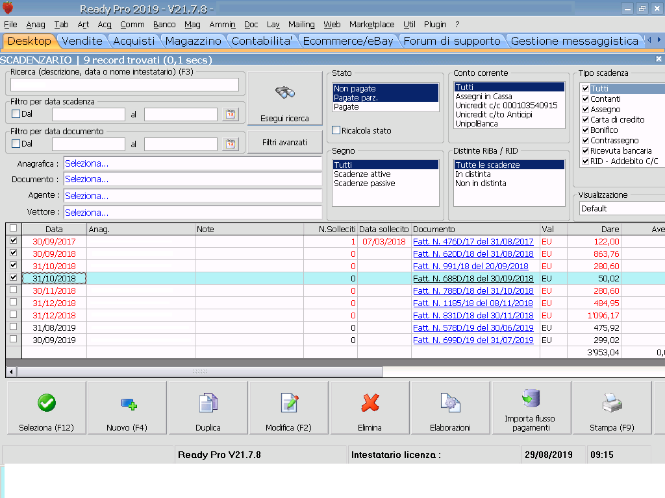This screenshot has width=665, height=498.
Task: Click the Ricerca search text field
Action: [x=125, y=85]
